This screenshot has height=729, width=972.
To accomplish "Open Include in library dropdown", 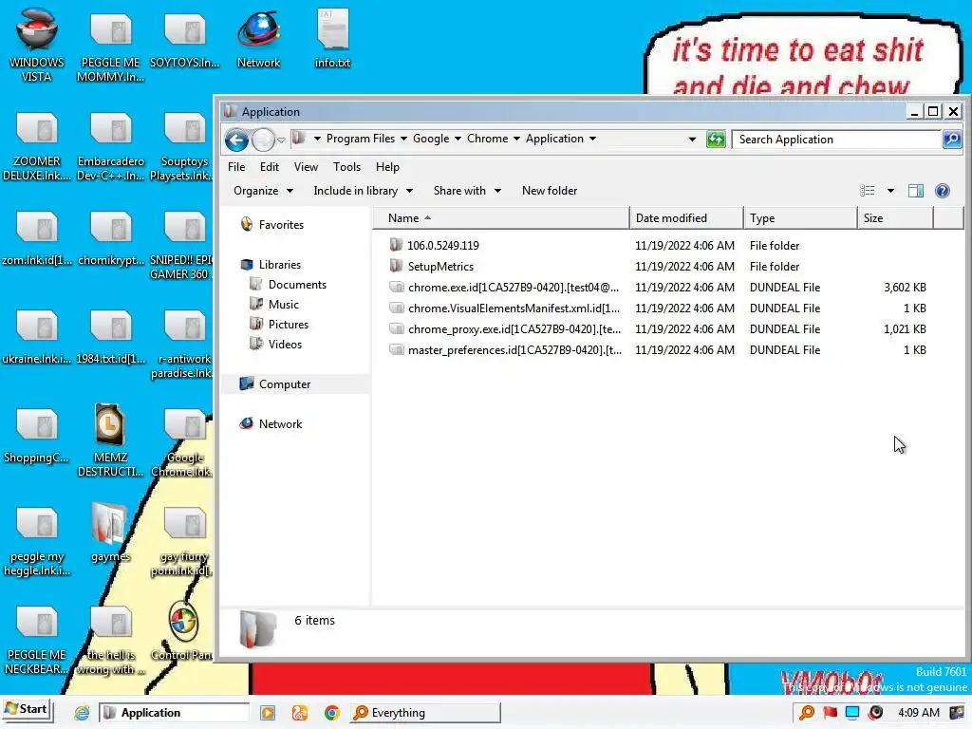I will click(363, 191).
